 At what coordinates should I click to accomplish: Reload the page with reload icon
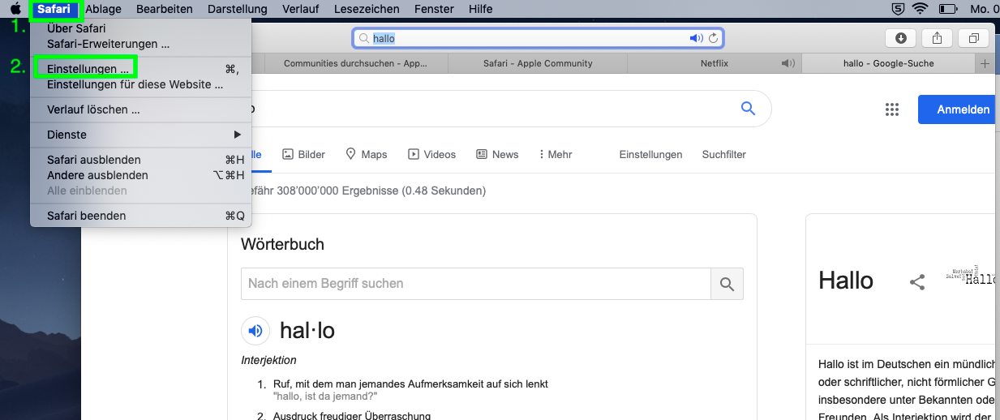click(714, 38)
